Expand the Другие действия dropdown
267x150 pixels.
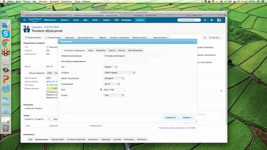point(86,37)
